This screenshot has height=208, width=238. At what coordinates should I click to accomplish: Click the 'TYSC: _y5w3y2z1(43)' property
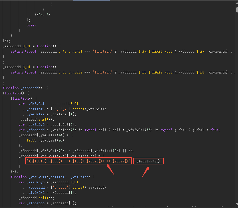[x=45, y=140]
